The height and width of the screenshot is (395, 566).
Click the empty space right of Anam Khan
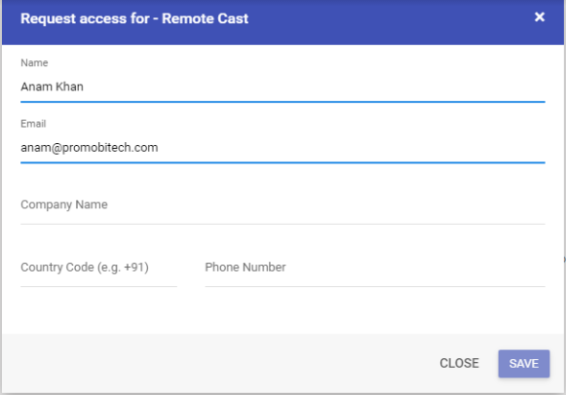[x=314, y=87]
